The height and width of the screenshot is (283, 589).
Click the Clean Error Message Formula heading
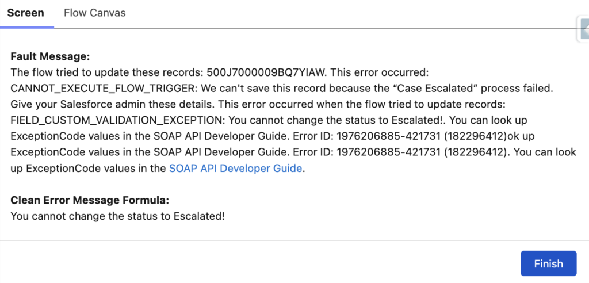click(90, 201)
